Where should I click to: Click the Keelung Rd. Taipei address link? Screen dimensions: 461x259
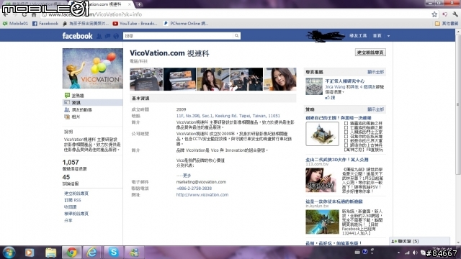tap(228, 116)
